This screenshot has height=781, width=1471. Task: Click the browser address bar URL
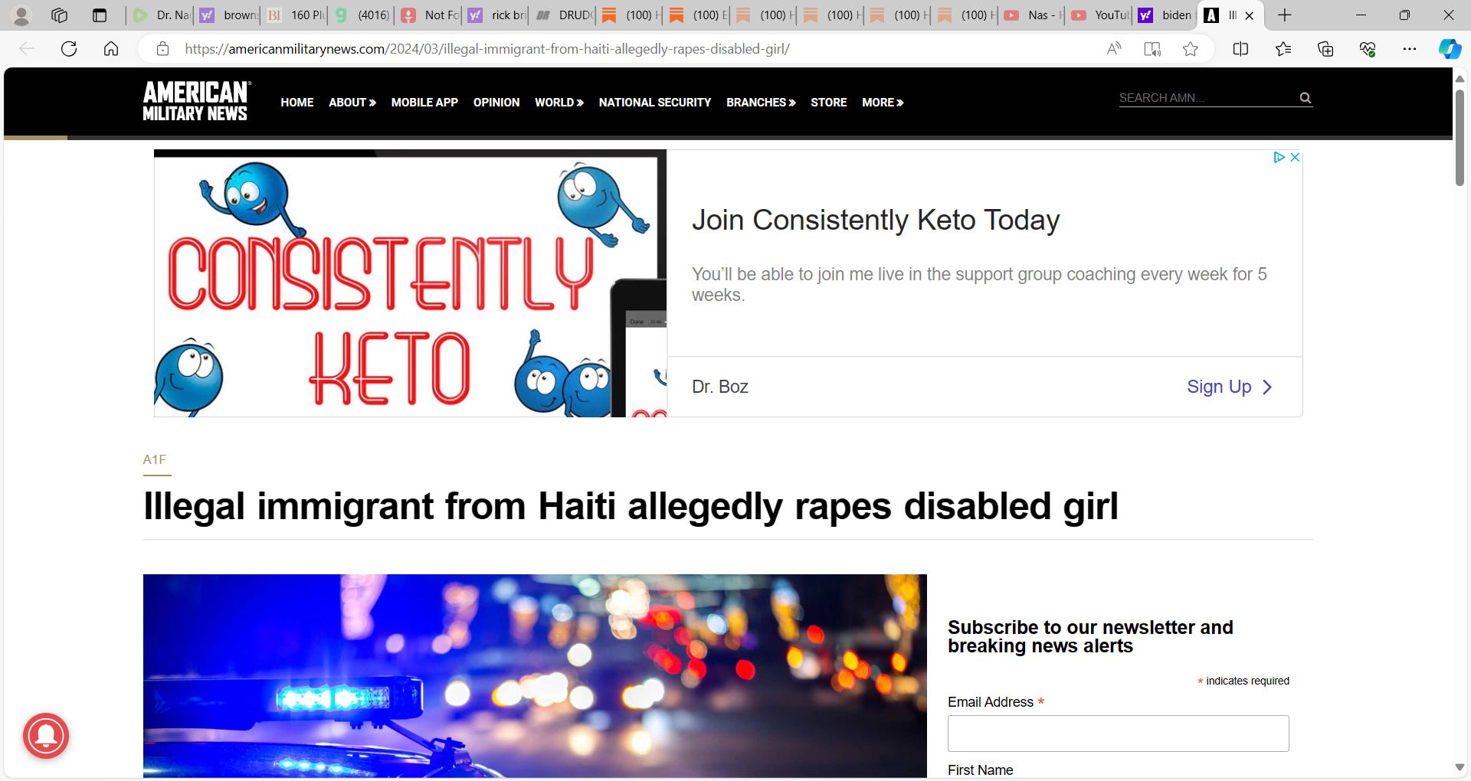(487, 49)
